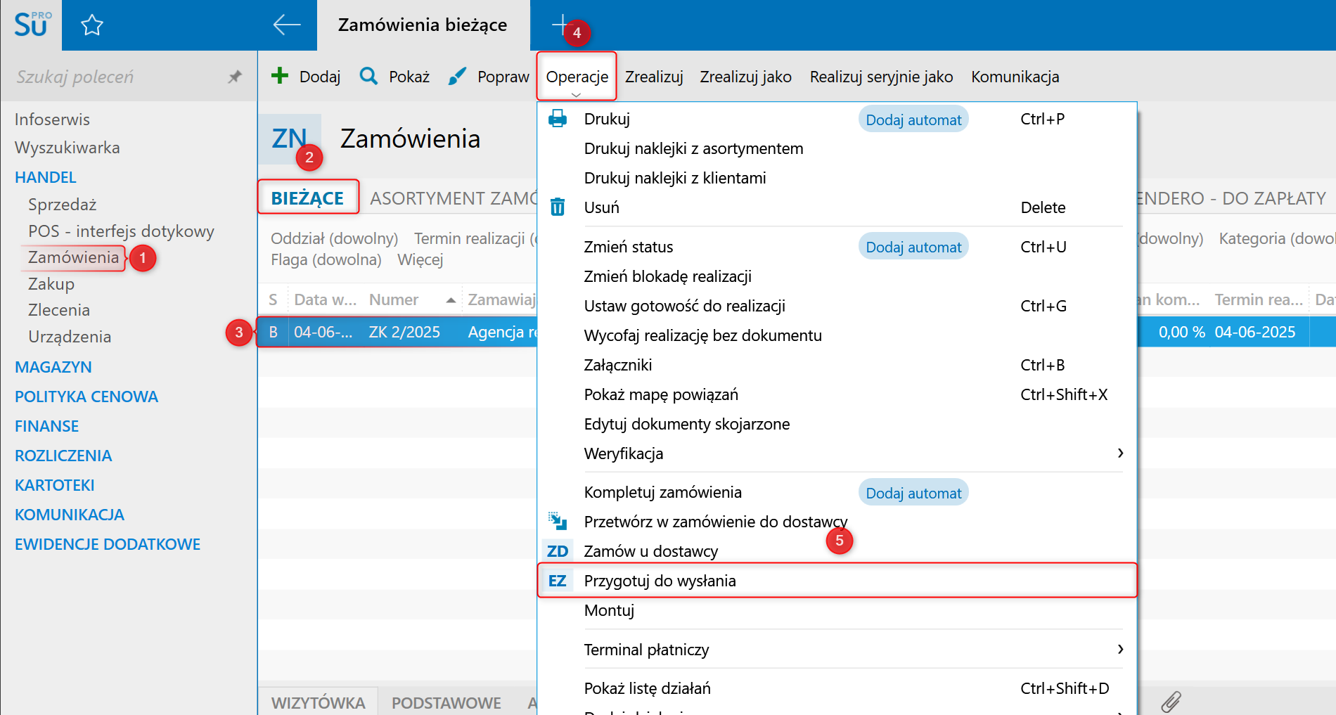This screenshot has width=1336, height=715.
Task: Click the Zrealizuj button
Action: click(x=654, y=77)
